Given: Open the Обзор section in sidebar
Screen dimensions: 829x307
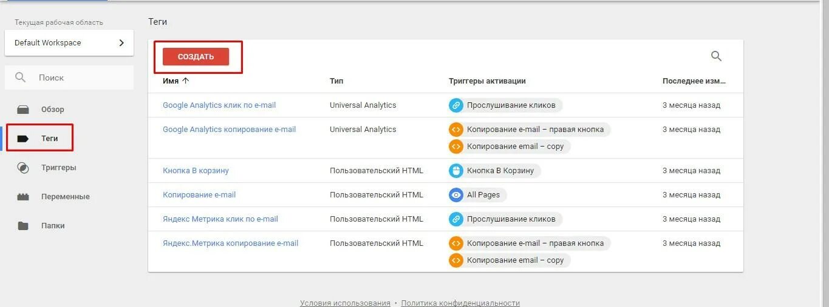Looking at the screenshot, I should [x=52, y=110].
